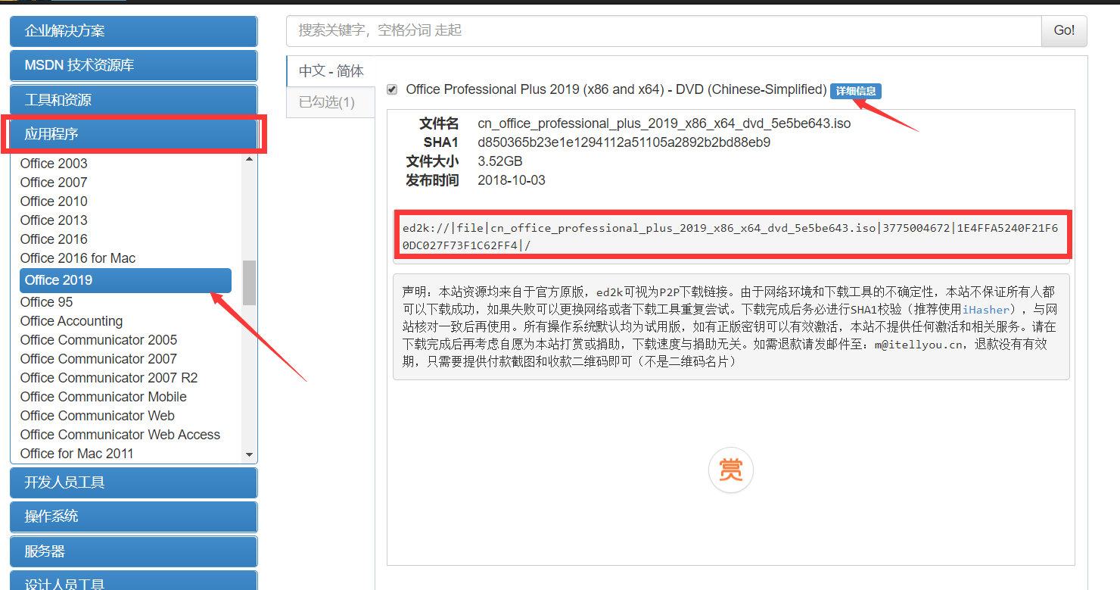Open the Office Communicator 2007 entry
1120x590 pixels.
pos(98,359)
